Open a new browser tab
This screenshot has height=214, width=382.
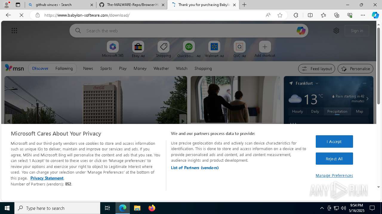pos(244,5)
